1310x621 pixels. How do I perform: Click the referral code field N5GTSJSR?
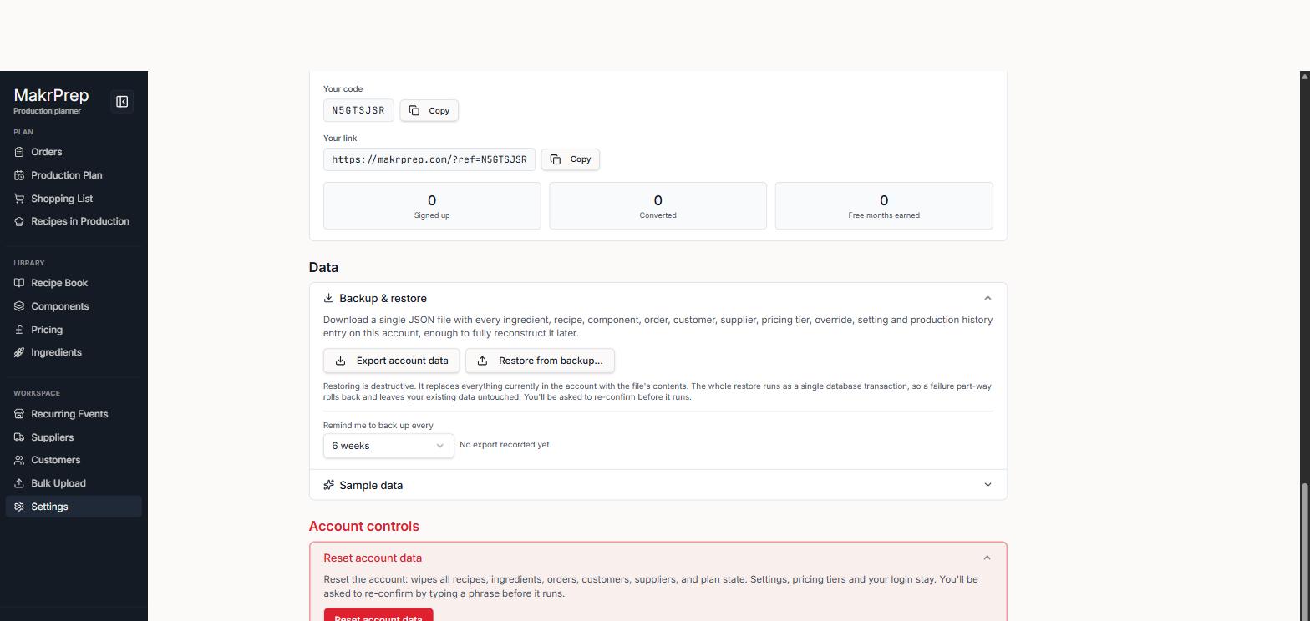[358, 110]
